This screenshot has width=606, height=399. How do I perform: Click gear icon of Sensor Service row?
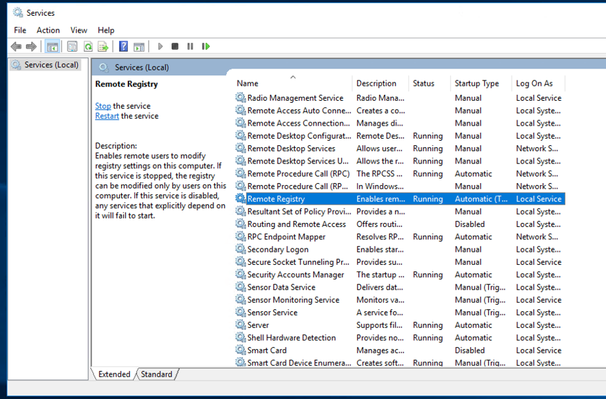coord(240,312)
